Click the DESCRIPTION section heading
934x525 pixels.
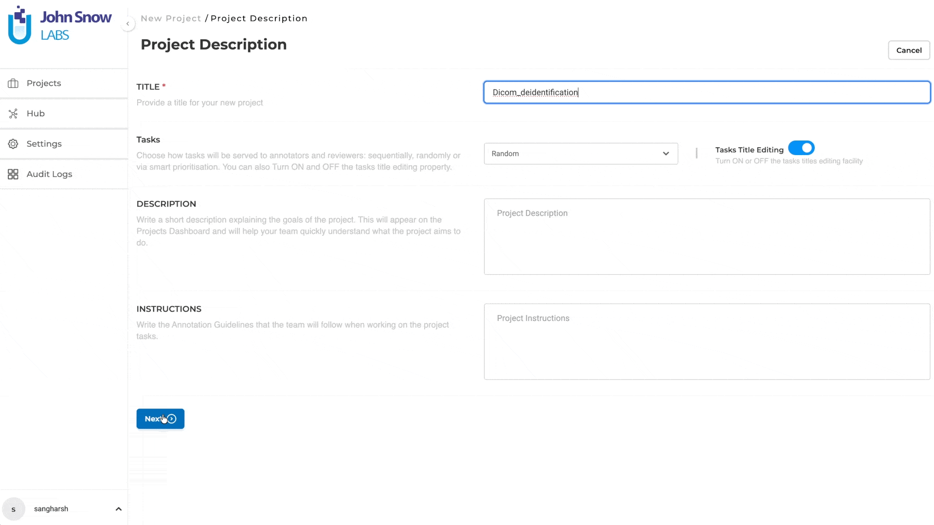[x=166, y=204]
